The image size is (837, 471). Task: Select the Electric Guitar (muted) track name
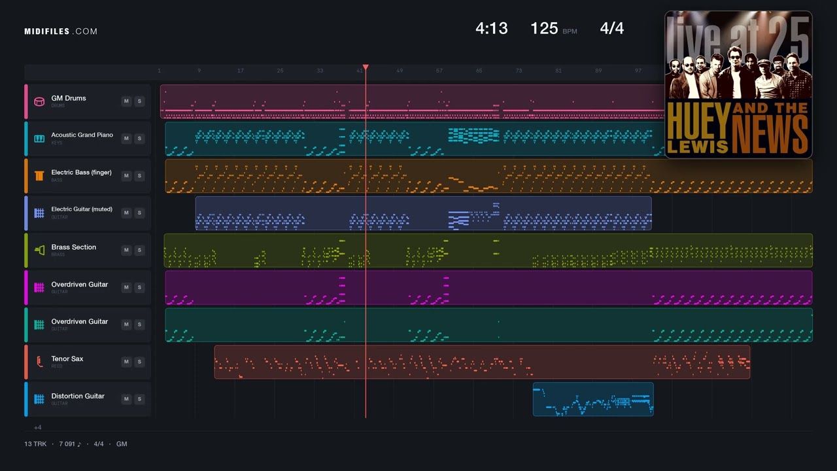82,209
